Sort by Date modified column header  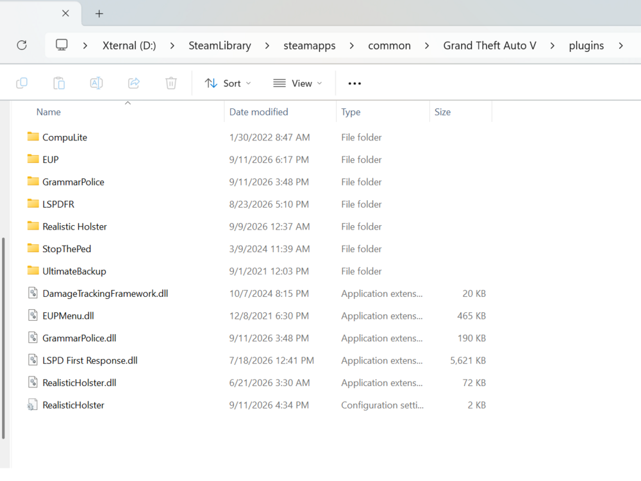[258, 112]
